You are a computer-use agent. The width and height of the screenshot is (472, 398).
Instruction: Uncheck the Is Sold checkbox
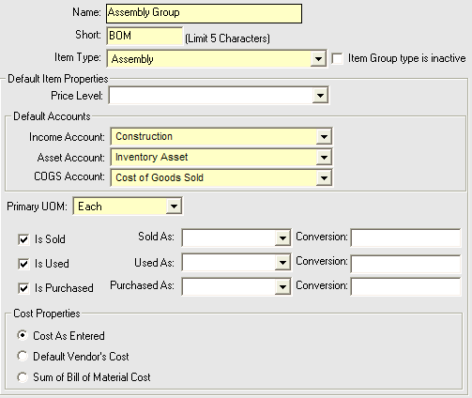[23, 239]
